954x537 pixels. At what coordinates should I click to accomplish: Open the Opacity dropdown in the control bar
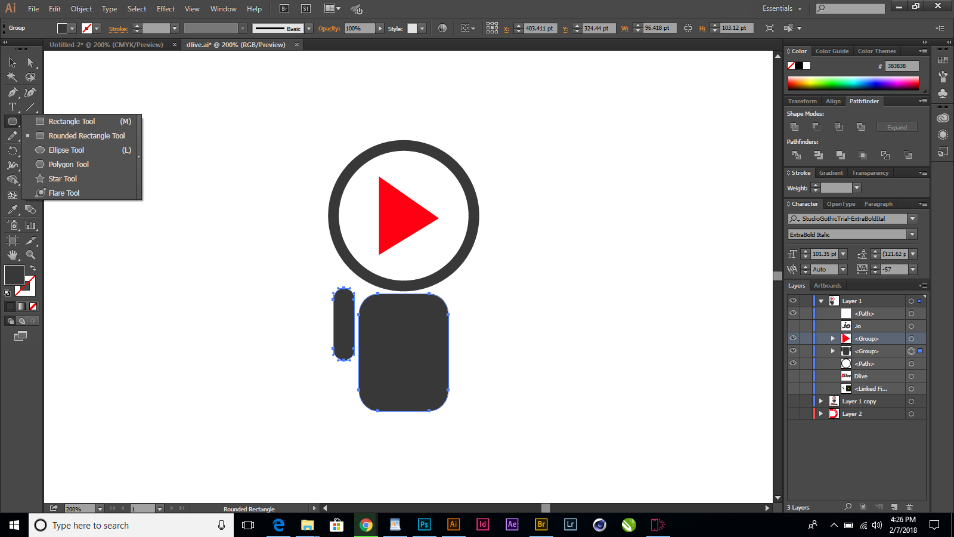[380, 27]
